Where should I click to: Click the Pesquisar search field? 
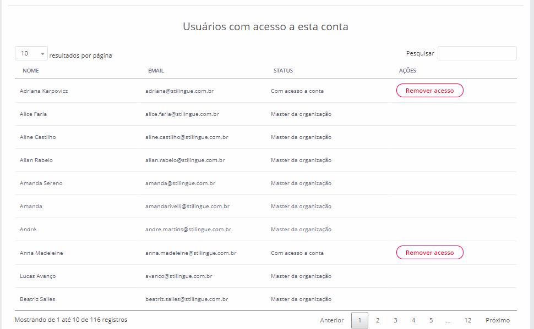(477, 53)
